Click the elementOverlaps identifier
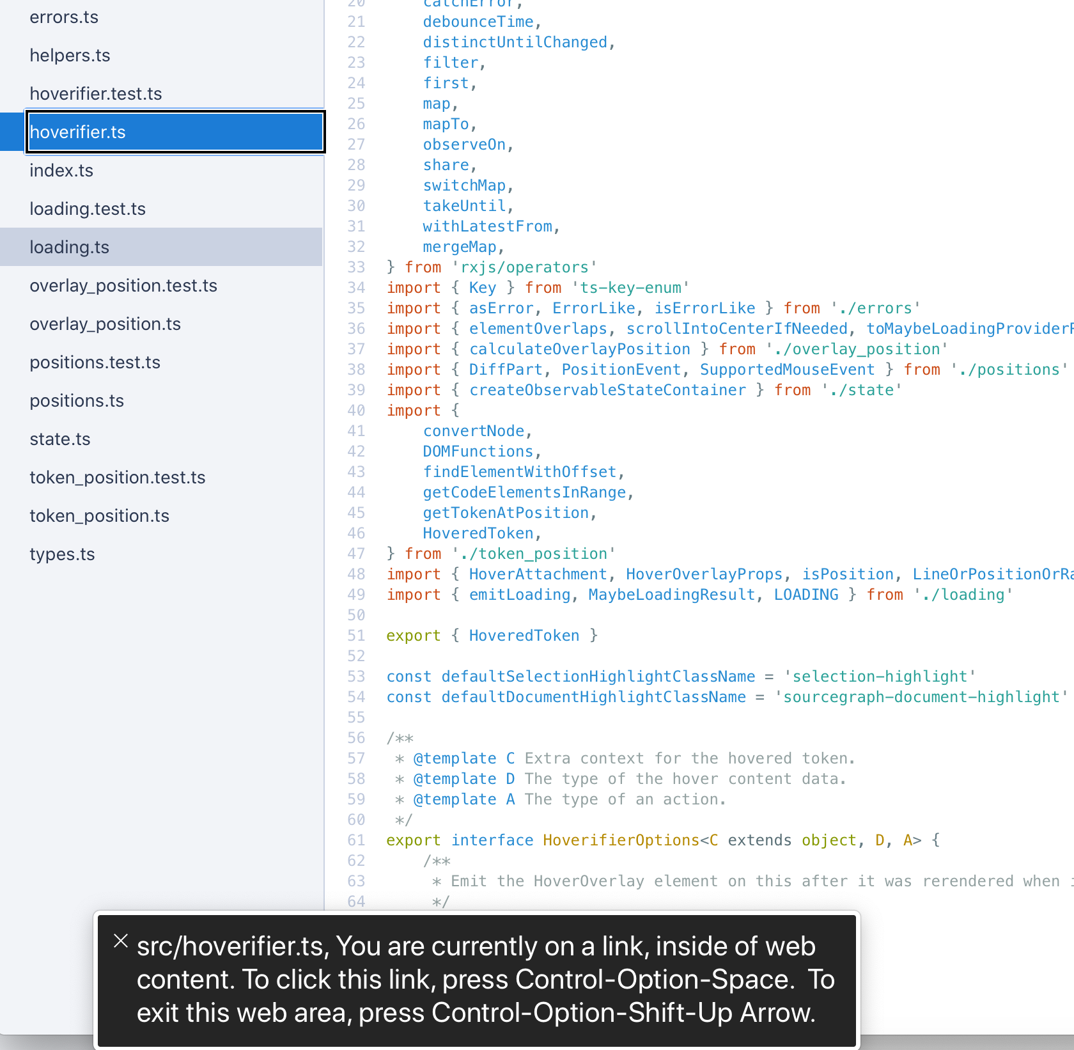This screenshot has width=1074, height=1050. pyautogui.click(x=538, y=329)
